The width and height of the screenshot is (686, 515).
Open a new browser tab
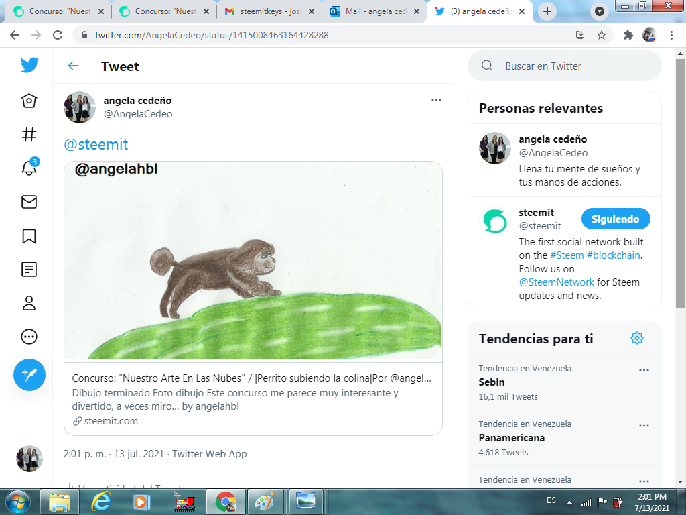click(547, 11)
